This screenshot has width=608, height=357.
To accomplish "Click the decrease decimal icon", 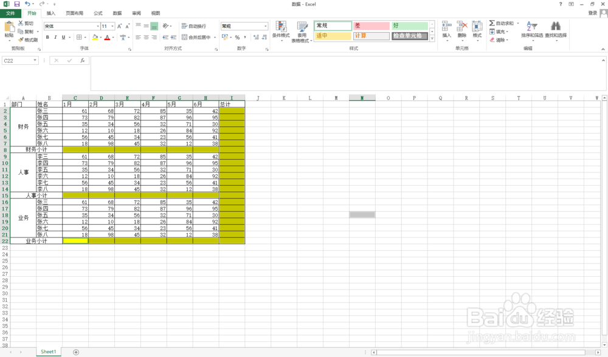I will 264,37.
